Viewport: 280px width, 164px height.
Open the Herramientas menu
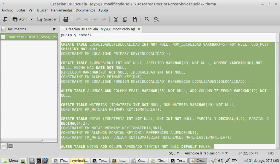pos(62,10)
